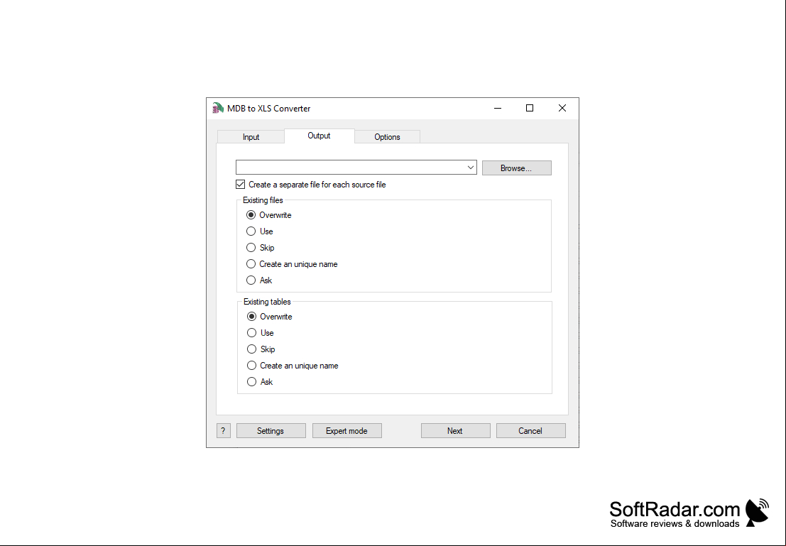This screenshot has width=786, height=546.
Task: Click the Next button
Action: click(x=455, y=431)
